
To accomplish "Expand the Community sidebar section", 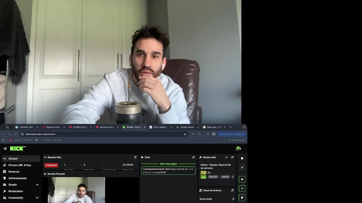I will coord(37,198).
